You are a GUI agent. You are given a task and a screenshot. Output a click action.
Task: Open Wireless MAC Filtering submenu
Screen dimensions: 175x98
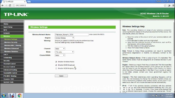[x=12, y=45]
